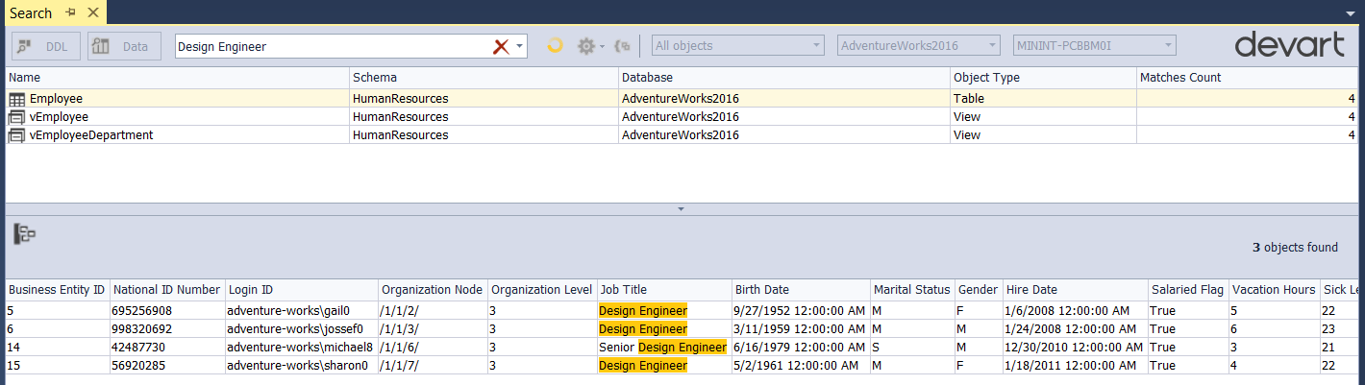This screenshot has width=1365, height=385.
Task: Select National ID cell 998320692
Action: pyautogui.click(x=166, y=328)
